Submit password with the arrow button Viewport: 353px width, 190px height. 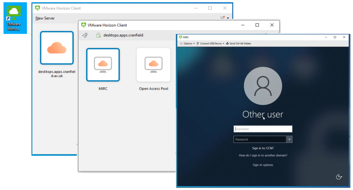point(289,139)
